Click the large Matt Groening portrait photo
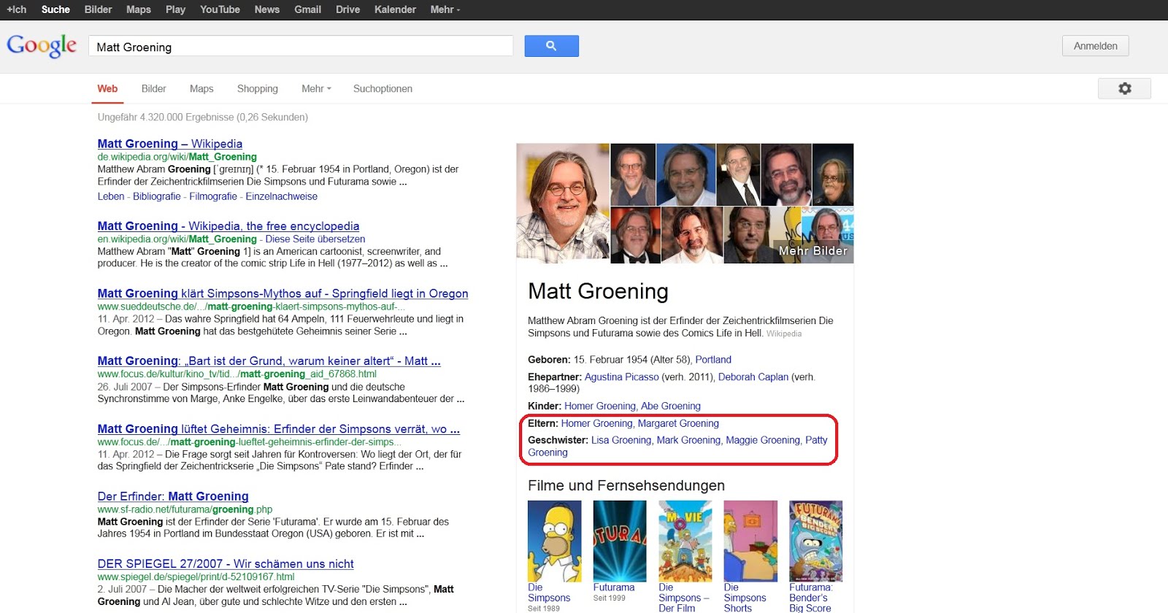Viewport: 1168px width, 613px height. click(x=563, y=203)
